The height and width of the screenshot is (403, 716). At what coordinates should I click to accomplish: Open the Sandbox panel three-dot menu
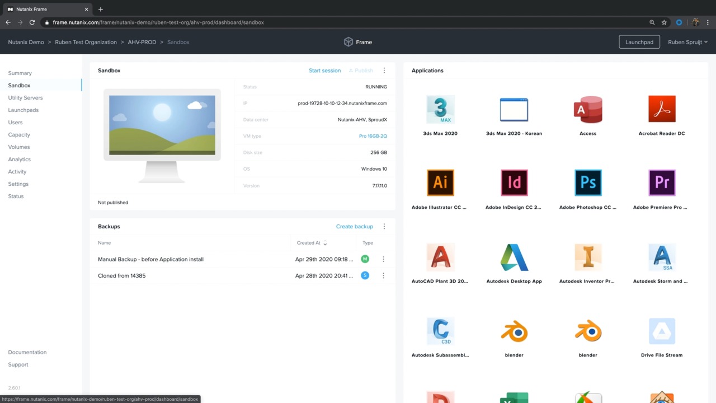pos(384,71)
